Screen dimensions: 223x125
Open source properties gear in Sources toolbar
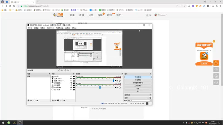point(58,100)
